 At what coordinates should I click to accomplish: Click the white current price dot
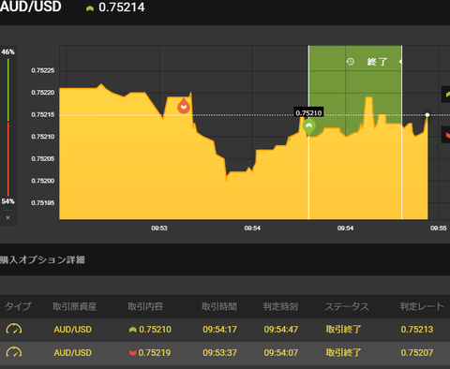click(x=427, y=115)
